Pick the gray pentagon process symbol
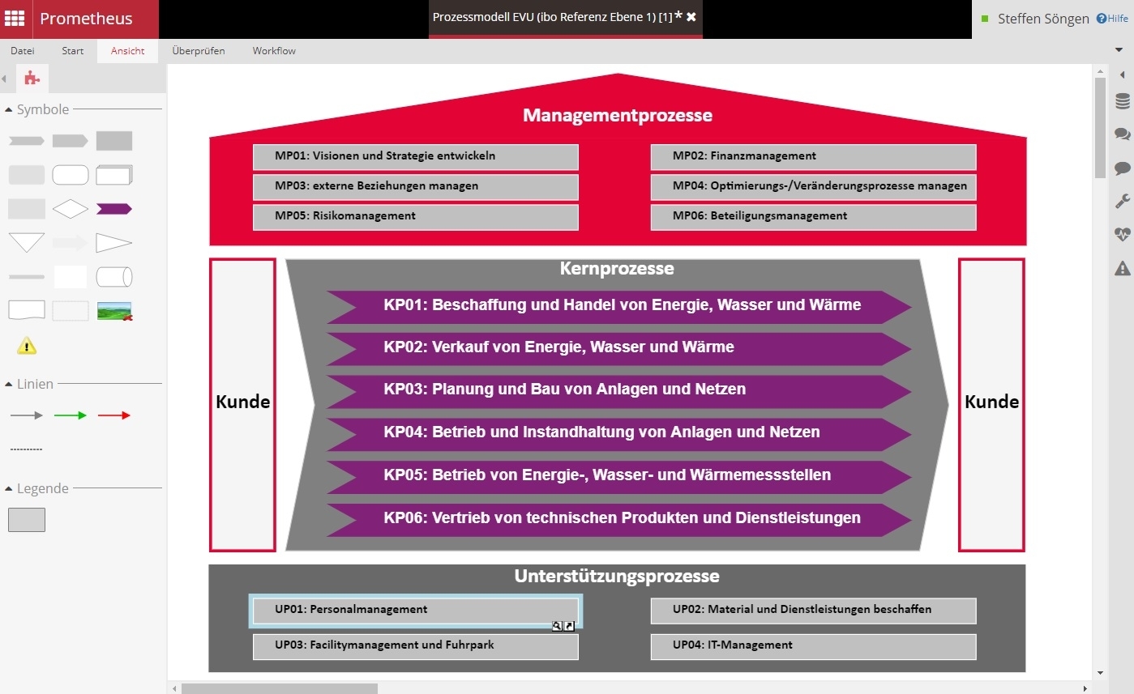This screenshot has width=1134, height=694. click(x=71, y=141)
